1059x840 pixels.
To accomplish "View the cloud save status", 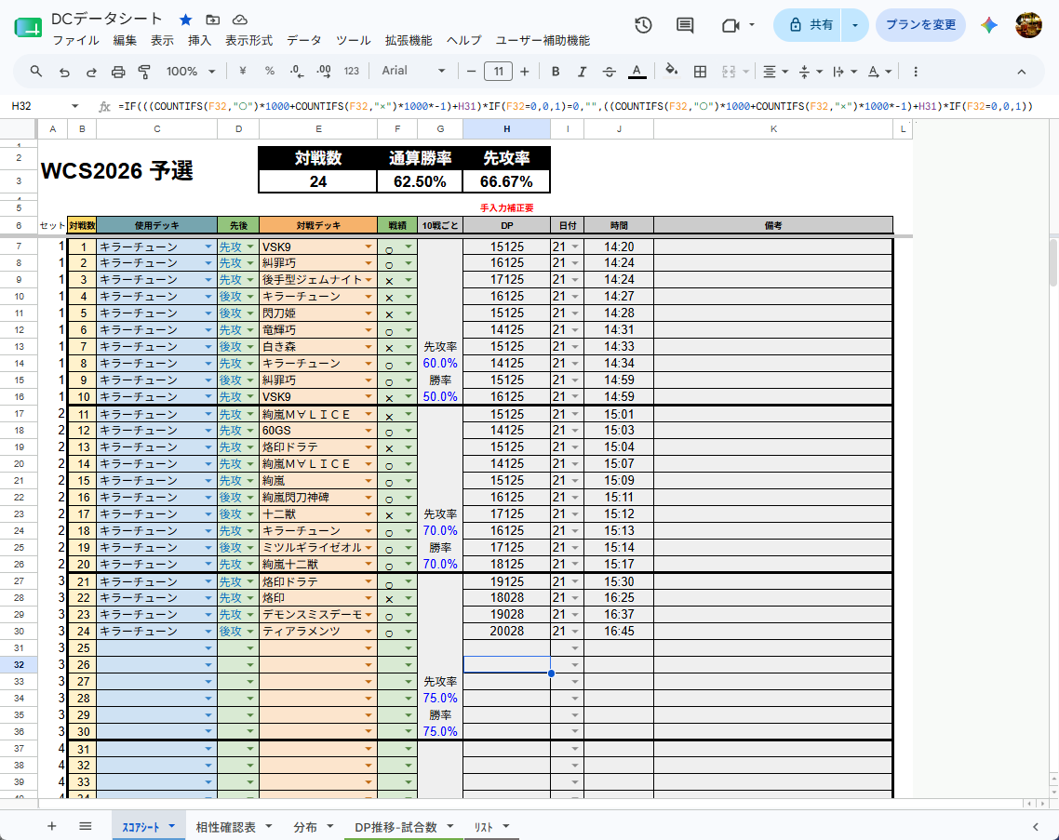I will 239,20.
